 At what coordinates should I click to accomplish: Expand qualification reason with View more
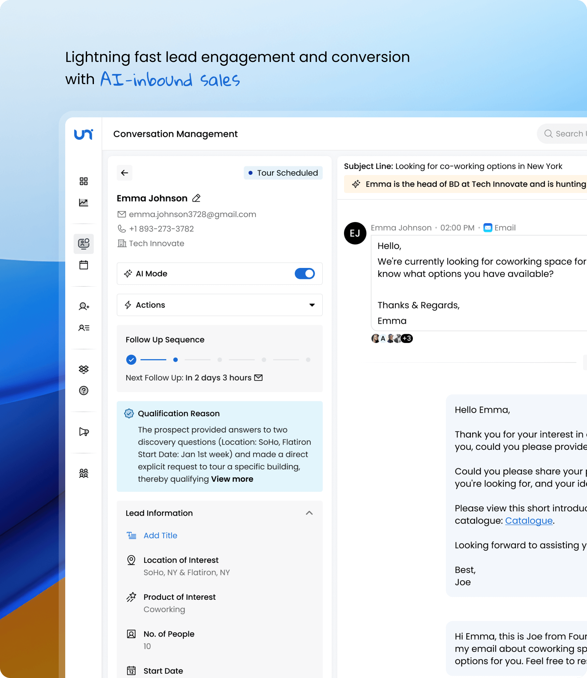pyautogui.click(x=232, y=479)
